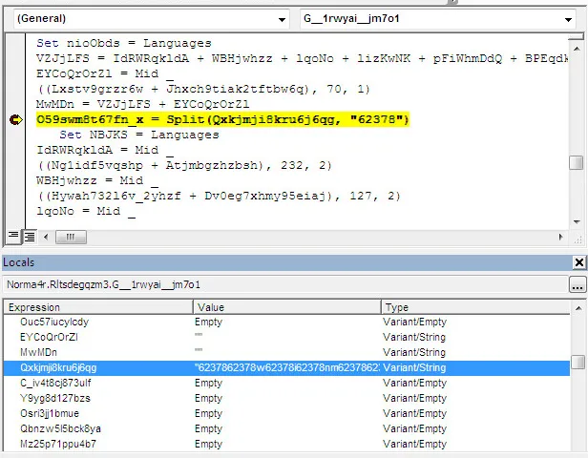
Task: Click the Locals list scroll thumb
Action: [x=578, y=362]
